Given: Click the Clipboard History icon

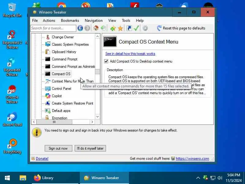Looking at the screenshot, I should click(48, 52).
